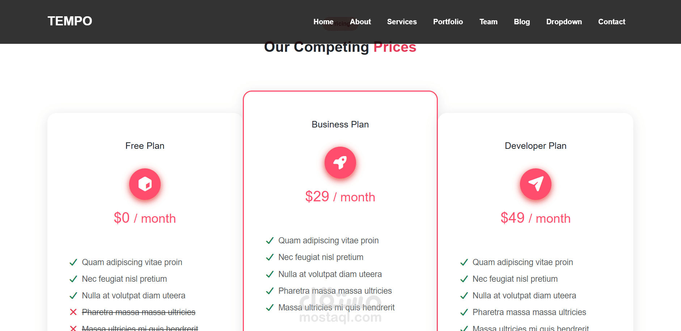Click the Business Plan rocket icon
This screenshot has width=681, height=331.
click(x=340, y=163)
